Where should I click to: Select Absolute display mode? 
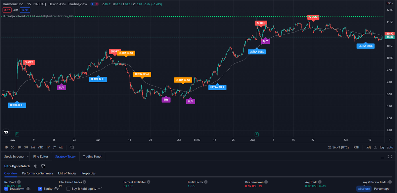(x=364, y=189)
